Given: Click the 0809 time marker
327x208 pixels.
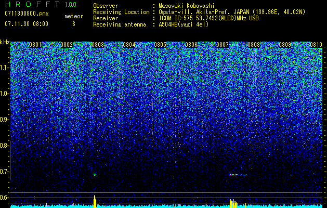Looking at the screenshot, I should pyautogui.click(x=285, y=45).
